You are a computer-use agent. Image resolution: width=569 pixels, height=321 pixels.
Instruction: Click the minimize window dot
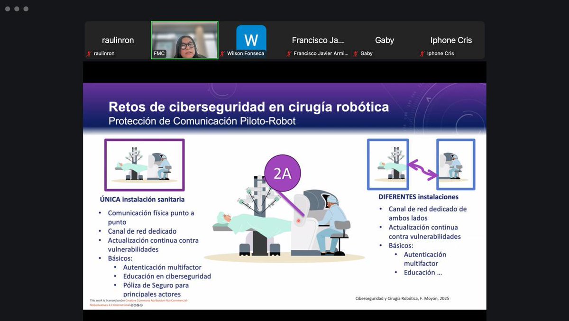[17, 9]
